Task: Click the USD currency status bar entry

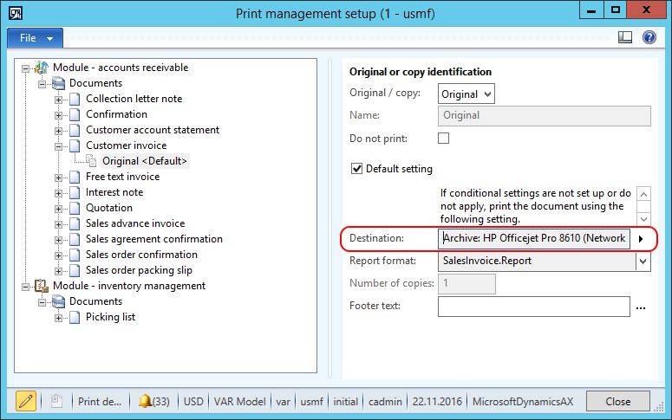Action: [x=193, y=402]
